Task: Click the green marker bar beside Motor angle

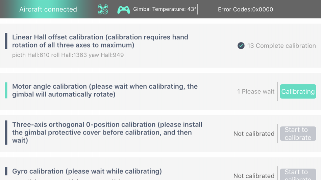Action: (6, 90)
